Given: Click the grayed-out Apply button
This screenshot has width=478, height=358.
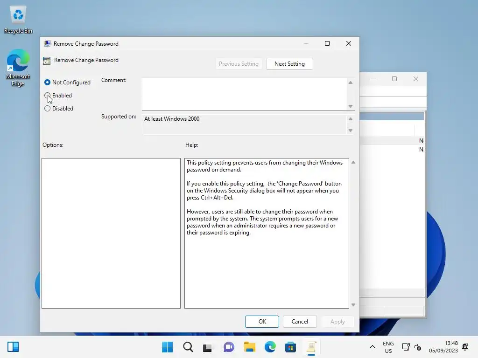Looking at the screenshot, I should pos(337,322).
